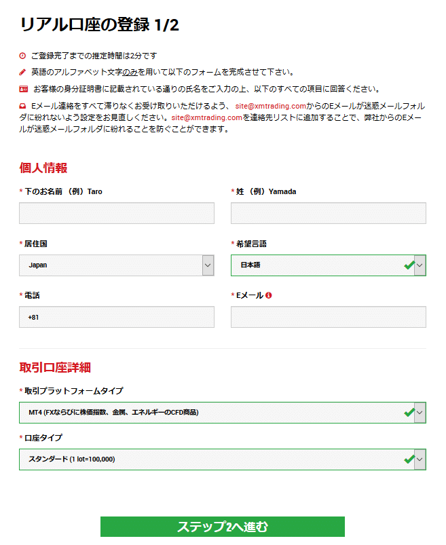
Task: Click the 希望言語 label
Action: 251,244
